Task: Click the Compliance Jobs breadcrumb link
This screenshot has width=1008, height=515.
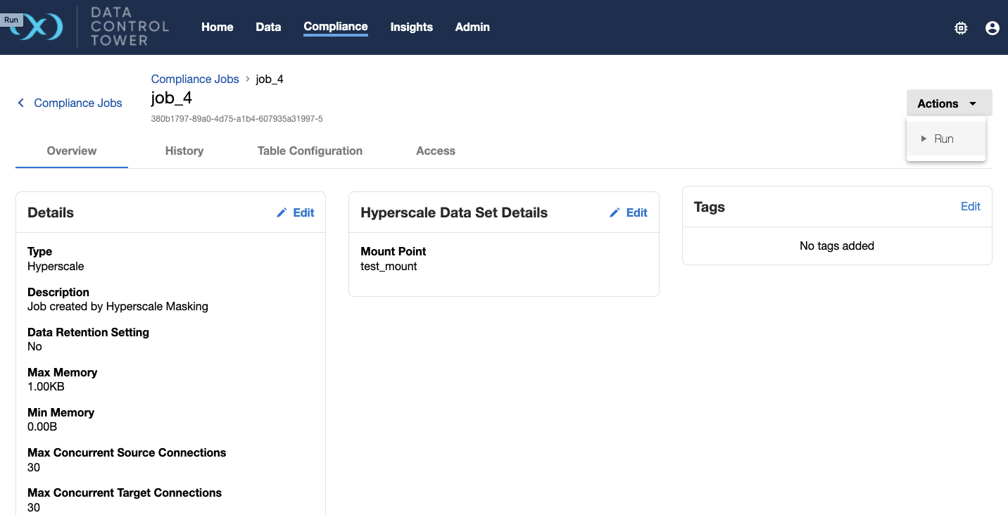Action: click(195, 79)
